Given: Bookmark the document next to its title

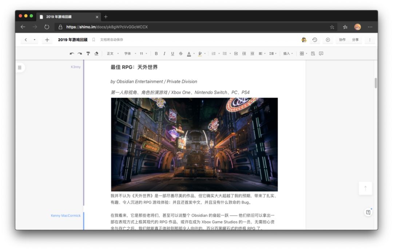Looking at the screenshot, I should click(x=94, y=40).
